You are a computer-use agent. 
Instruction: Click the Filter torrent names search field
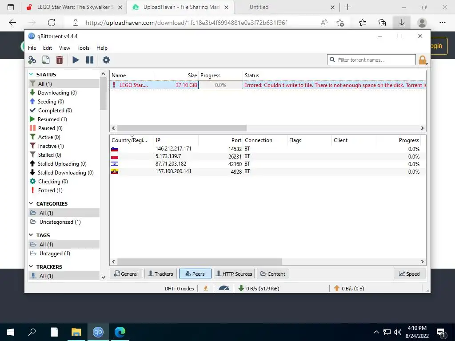371,60
